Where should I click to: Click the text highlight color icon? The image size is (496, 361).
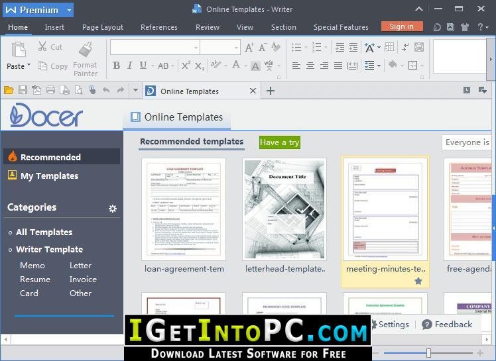[x=216, y=65]
